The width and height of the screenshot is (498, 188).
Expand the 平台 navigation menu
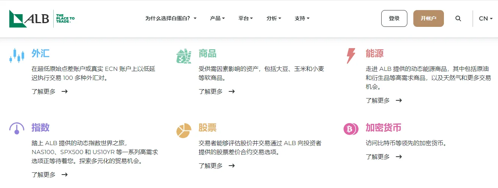click(x=245, y=18)
